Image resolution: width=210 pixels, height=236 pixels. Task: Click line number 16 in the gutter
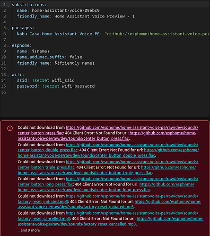click(3, 92)
